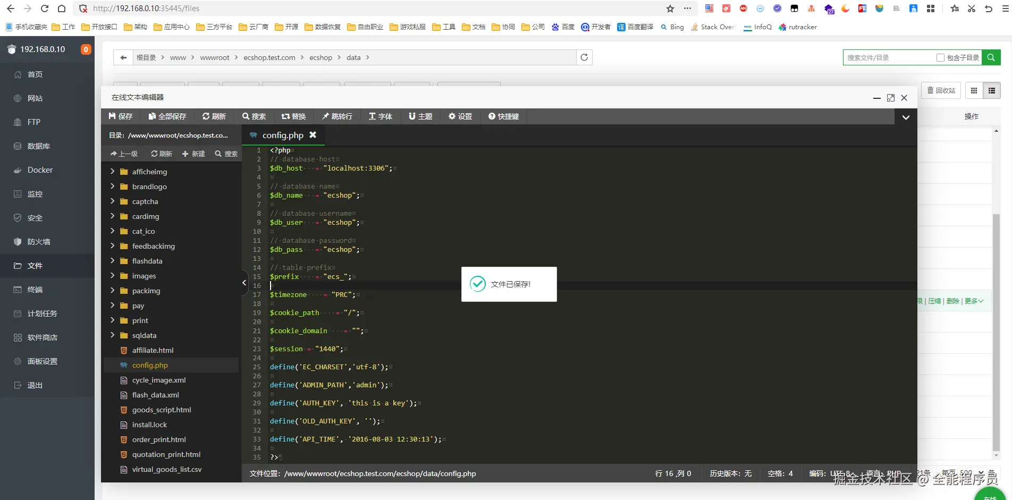Expand the cat_ico folder
Screen dimensions: 1012x500
[x=112, y=231]
